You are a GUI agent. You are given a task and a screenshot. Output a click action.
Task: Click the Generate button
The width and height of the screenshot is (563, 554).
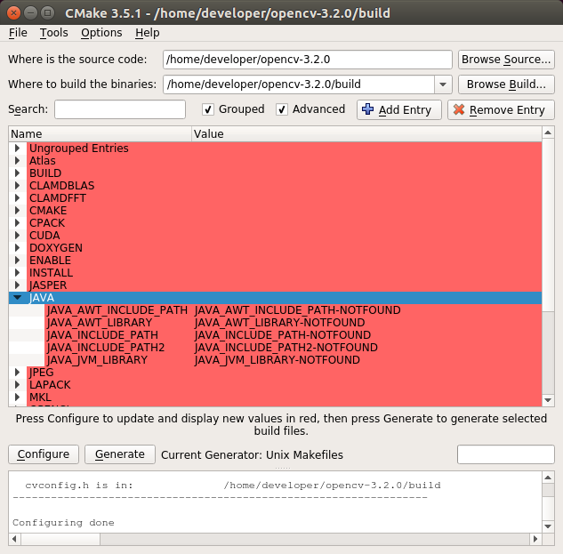[120, 454]
